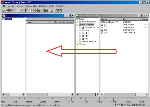Viewport: 150px width, 107px height.
Task: Click the Copy CD double-disc icon
Action: pos(36,10)
